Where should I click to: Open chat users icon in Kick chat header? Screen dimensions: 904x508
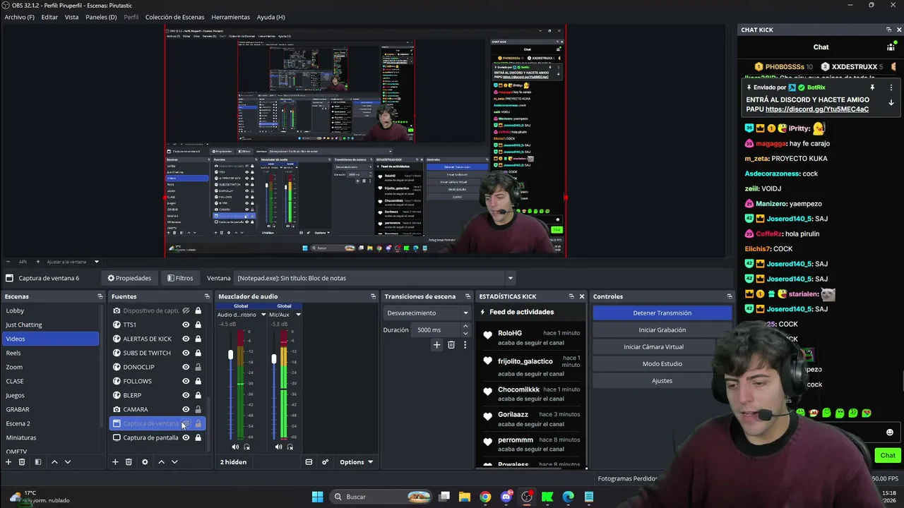891,47
